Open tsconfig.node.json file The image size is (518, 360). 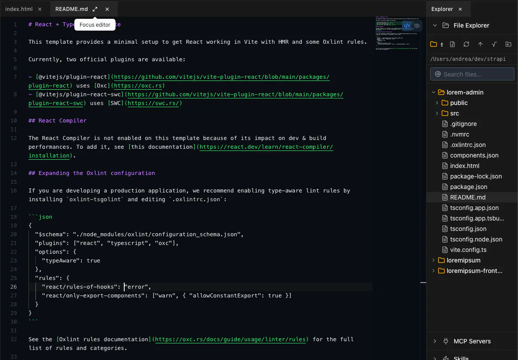click(x=476, y=239)
